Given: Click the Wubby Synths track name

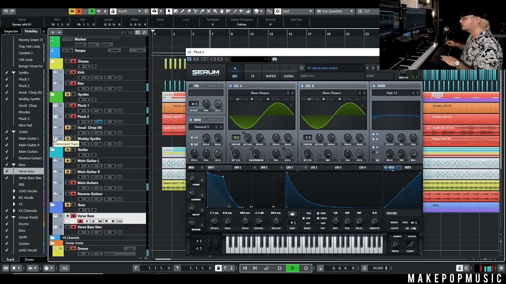Looking at the screenshot, I should (x=89, y=139).
